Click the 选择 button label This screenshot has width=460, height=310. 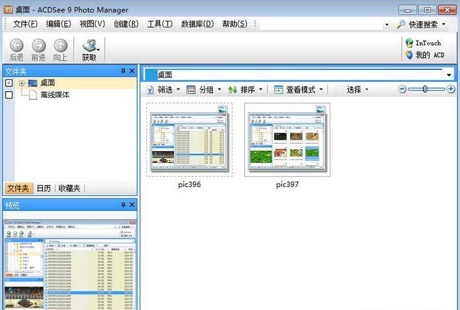[354, 90]
